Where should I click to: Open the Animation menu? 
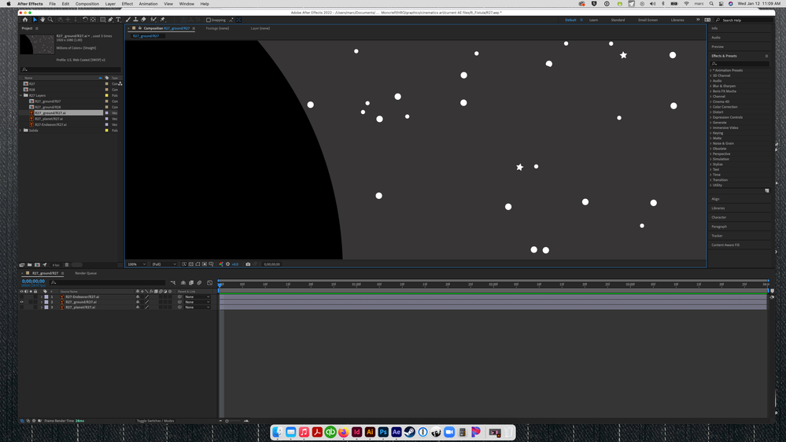point(148,3)
